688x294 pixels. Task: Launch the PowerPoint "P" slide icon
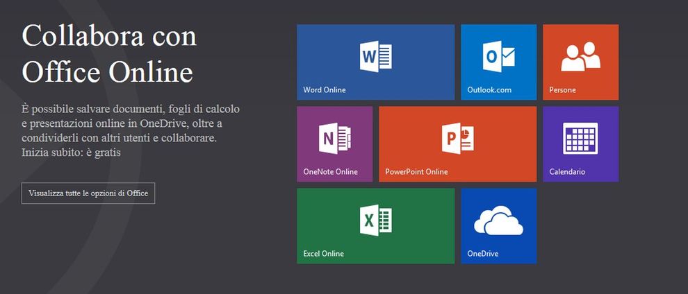pyautogui.click(x=457, y=137)
